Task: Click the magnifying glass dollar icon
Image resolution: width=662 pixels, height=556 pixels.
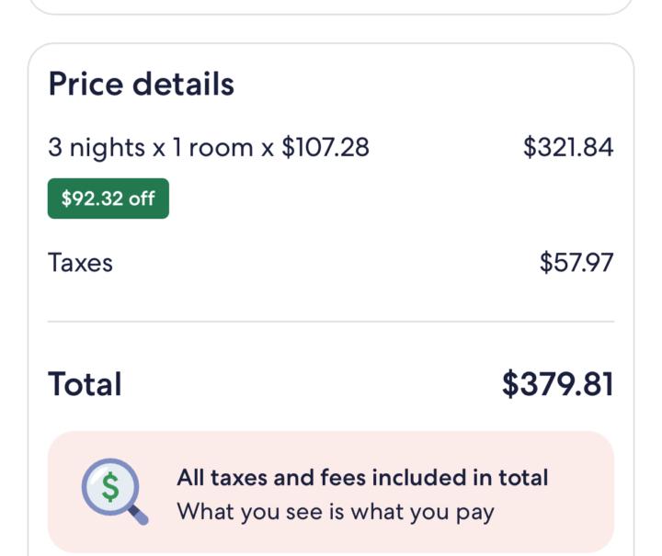Action: pyautogui.click(x=114, y=492)
